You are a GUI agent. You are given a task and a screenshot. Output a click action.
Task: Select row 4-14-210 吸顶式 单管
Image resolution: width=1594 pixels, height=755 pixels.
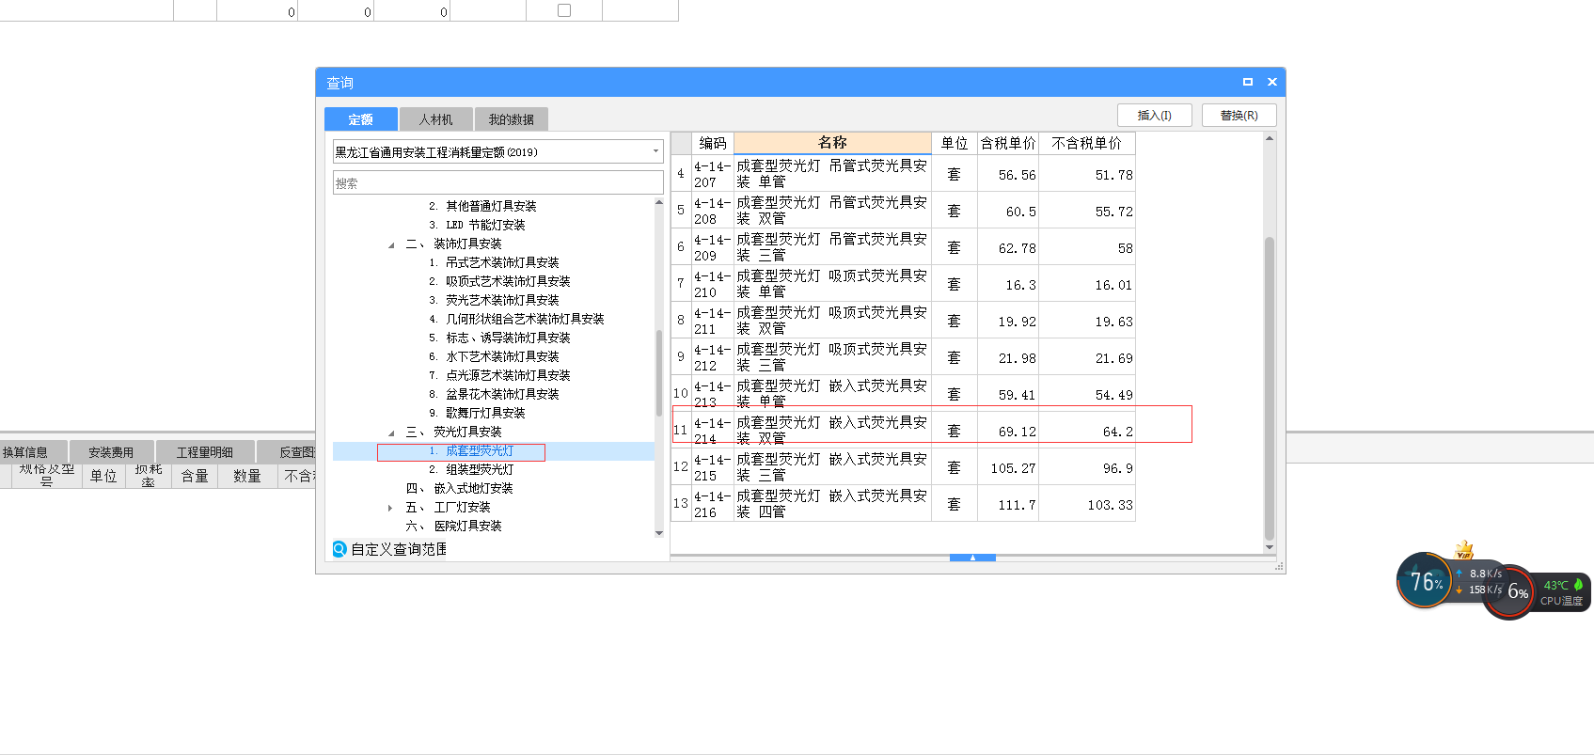[904, 284]
